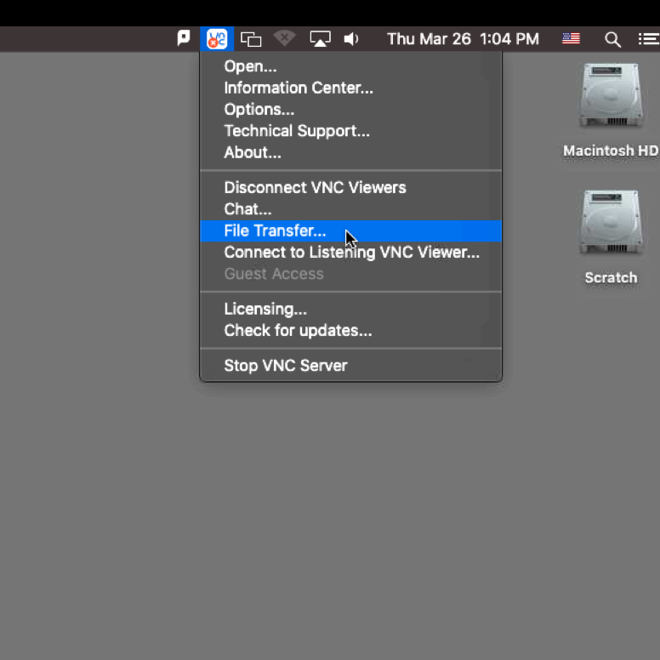Open the AirPlay menu bar icon
The width and height of the screenshot is (660, 660).
(x=320, y=39)
